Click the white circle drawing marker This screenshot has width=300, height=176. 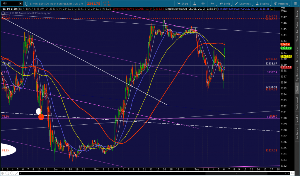pyautogui.click(x=38, y=111)
